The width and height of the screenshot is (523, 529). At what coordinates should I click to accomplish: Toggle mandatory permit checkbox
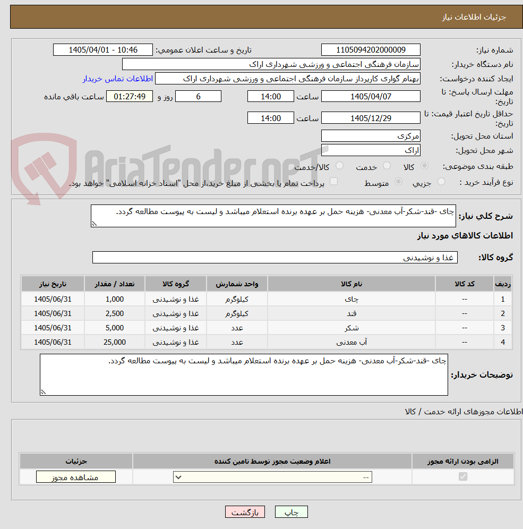[463, 476]
